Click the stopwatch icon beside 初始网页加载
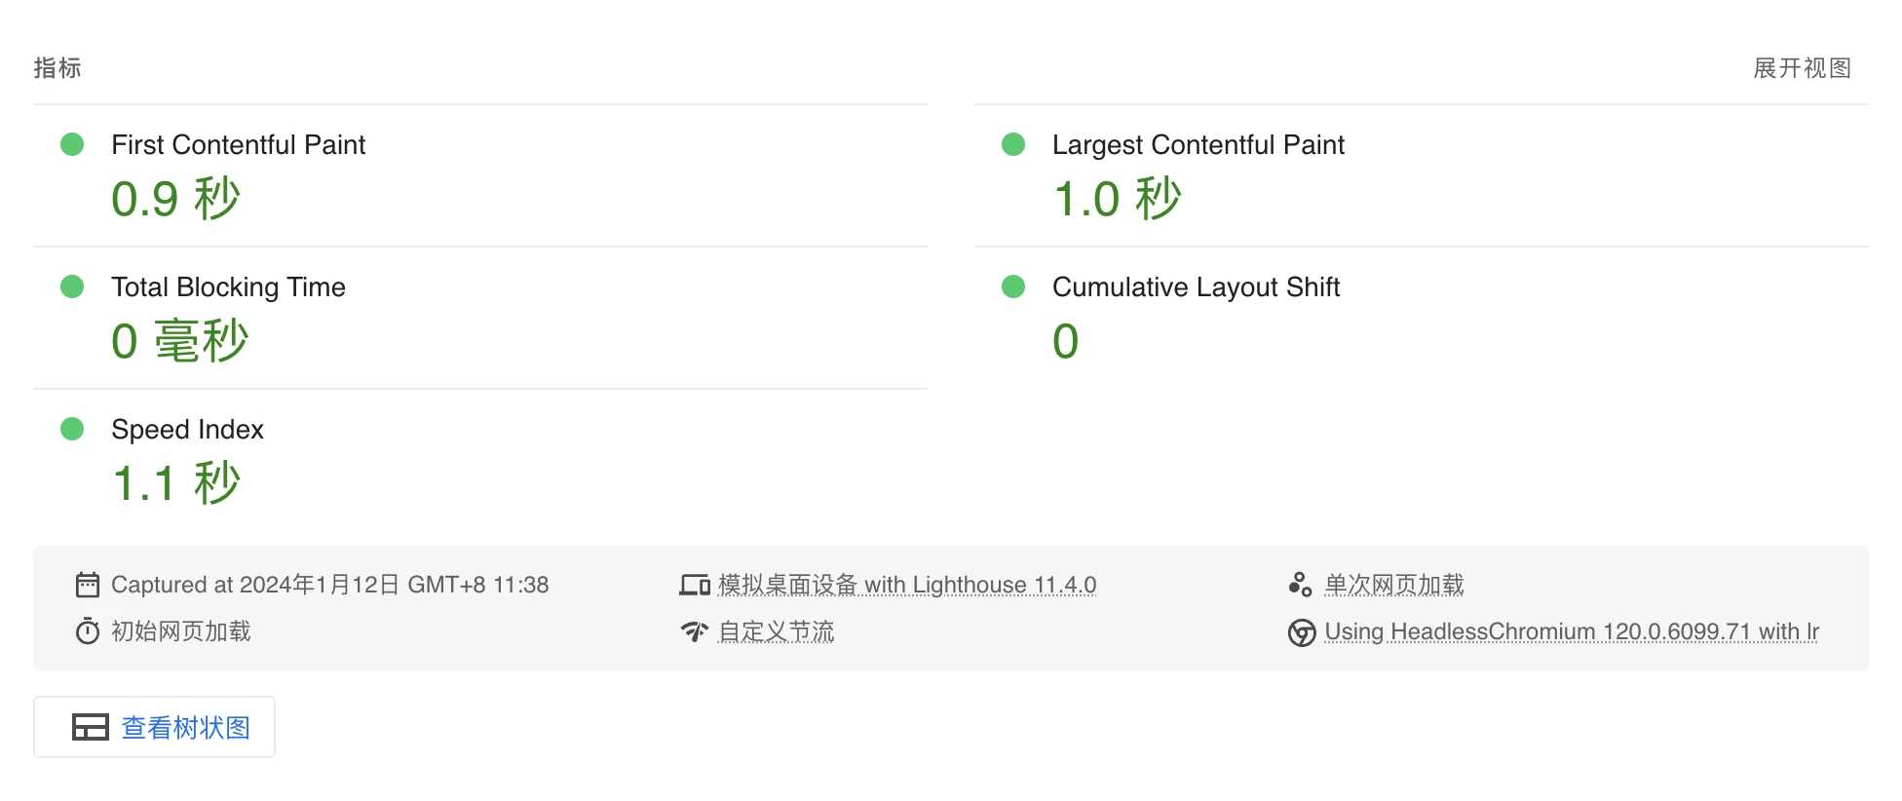The width and height of the screenshot is (1902, 801). [x=88, y=631]
